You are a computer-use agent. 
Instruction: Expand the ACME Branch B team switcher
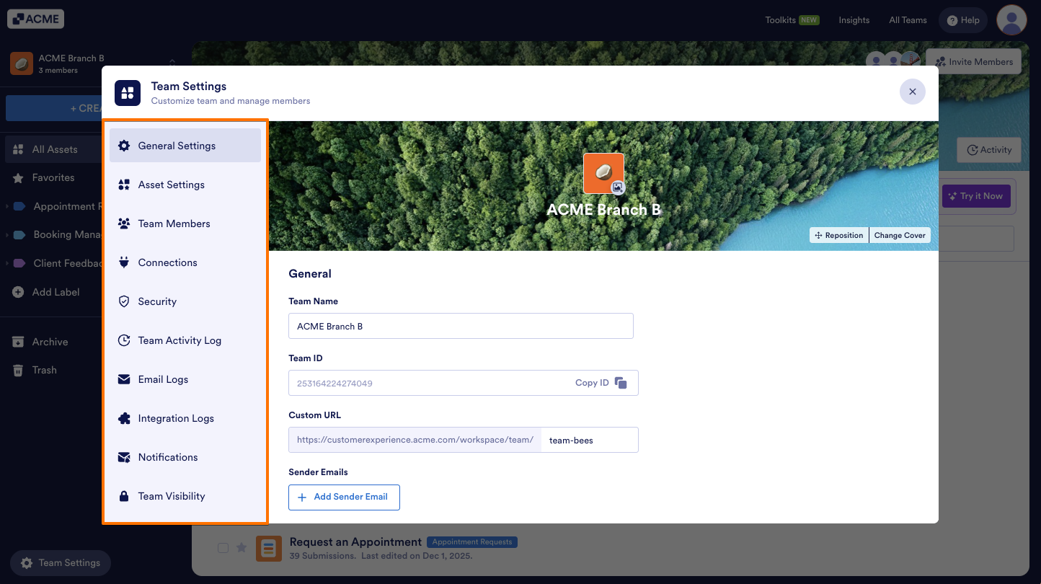point(172,64)
